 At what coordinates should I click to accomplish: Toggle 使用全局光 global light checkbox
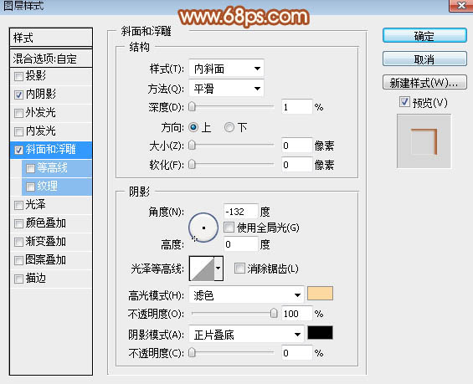click(229, 228)
